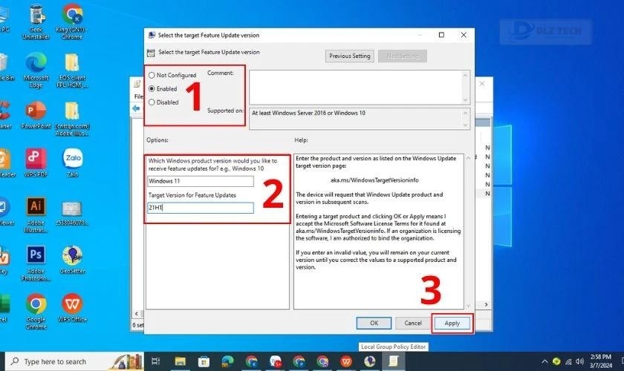Open Microsoft Edge from taskbar
This screenshot has width=624, height=371.
coord(227,361)
